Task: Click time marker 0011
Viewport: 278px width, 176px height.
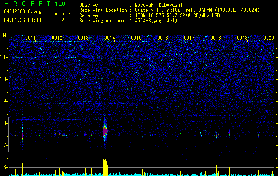Action: coord(30,37)
